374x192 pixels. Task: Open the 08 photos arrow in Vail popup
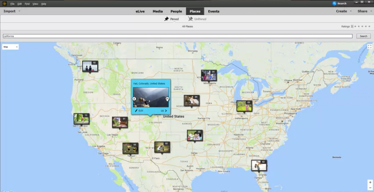(x=166, y=111)
